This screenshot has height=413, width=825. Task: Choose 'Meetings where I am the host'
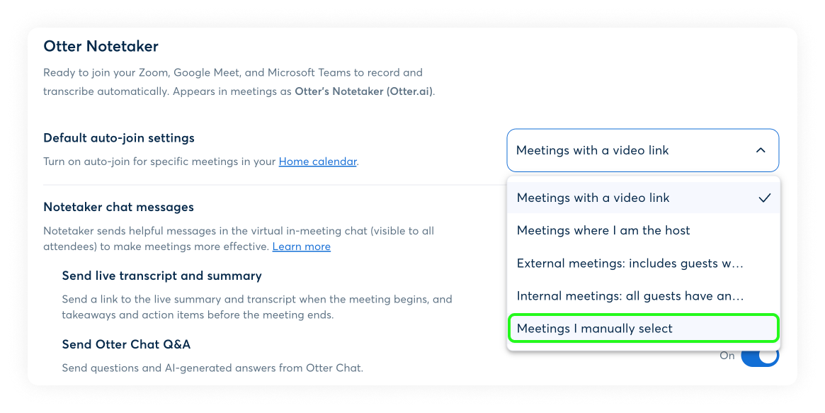tap(603, 230)
